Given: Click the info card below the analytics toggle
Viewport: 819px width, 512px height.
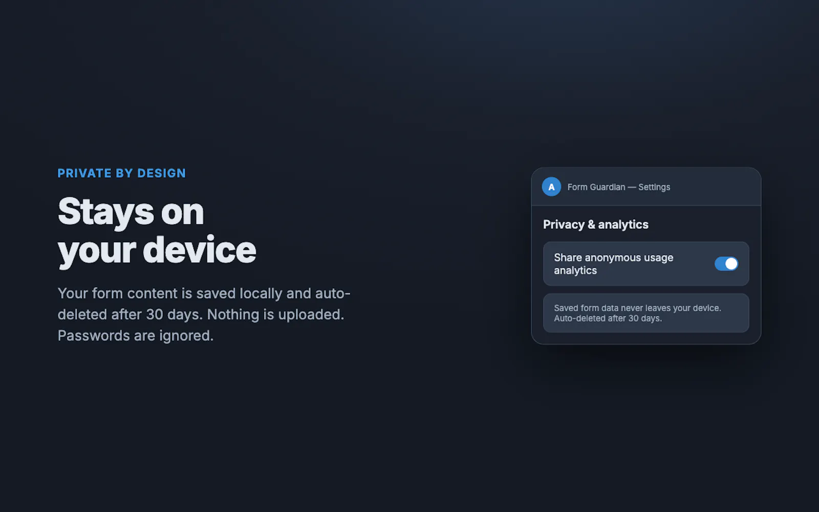Looking at the screenshot, I should (646, 313).
